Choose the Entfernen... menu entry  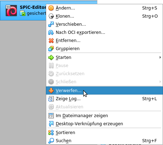tap(104, 41)
